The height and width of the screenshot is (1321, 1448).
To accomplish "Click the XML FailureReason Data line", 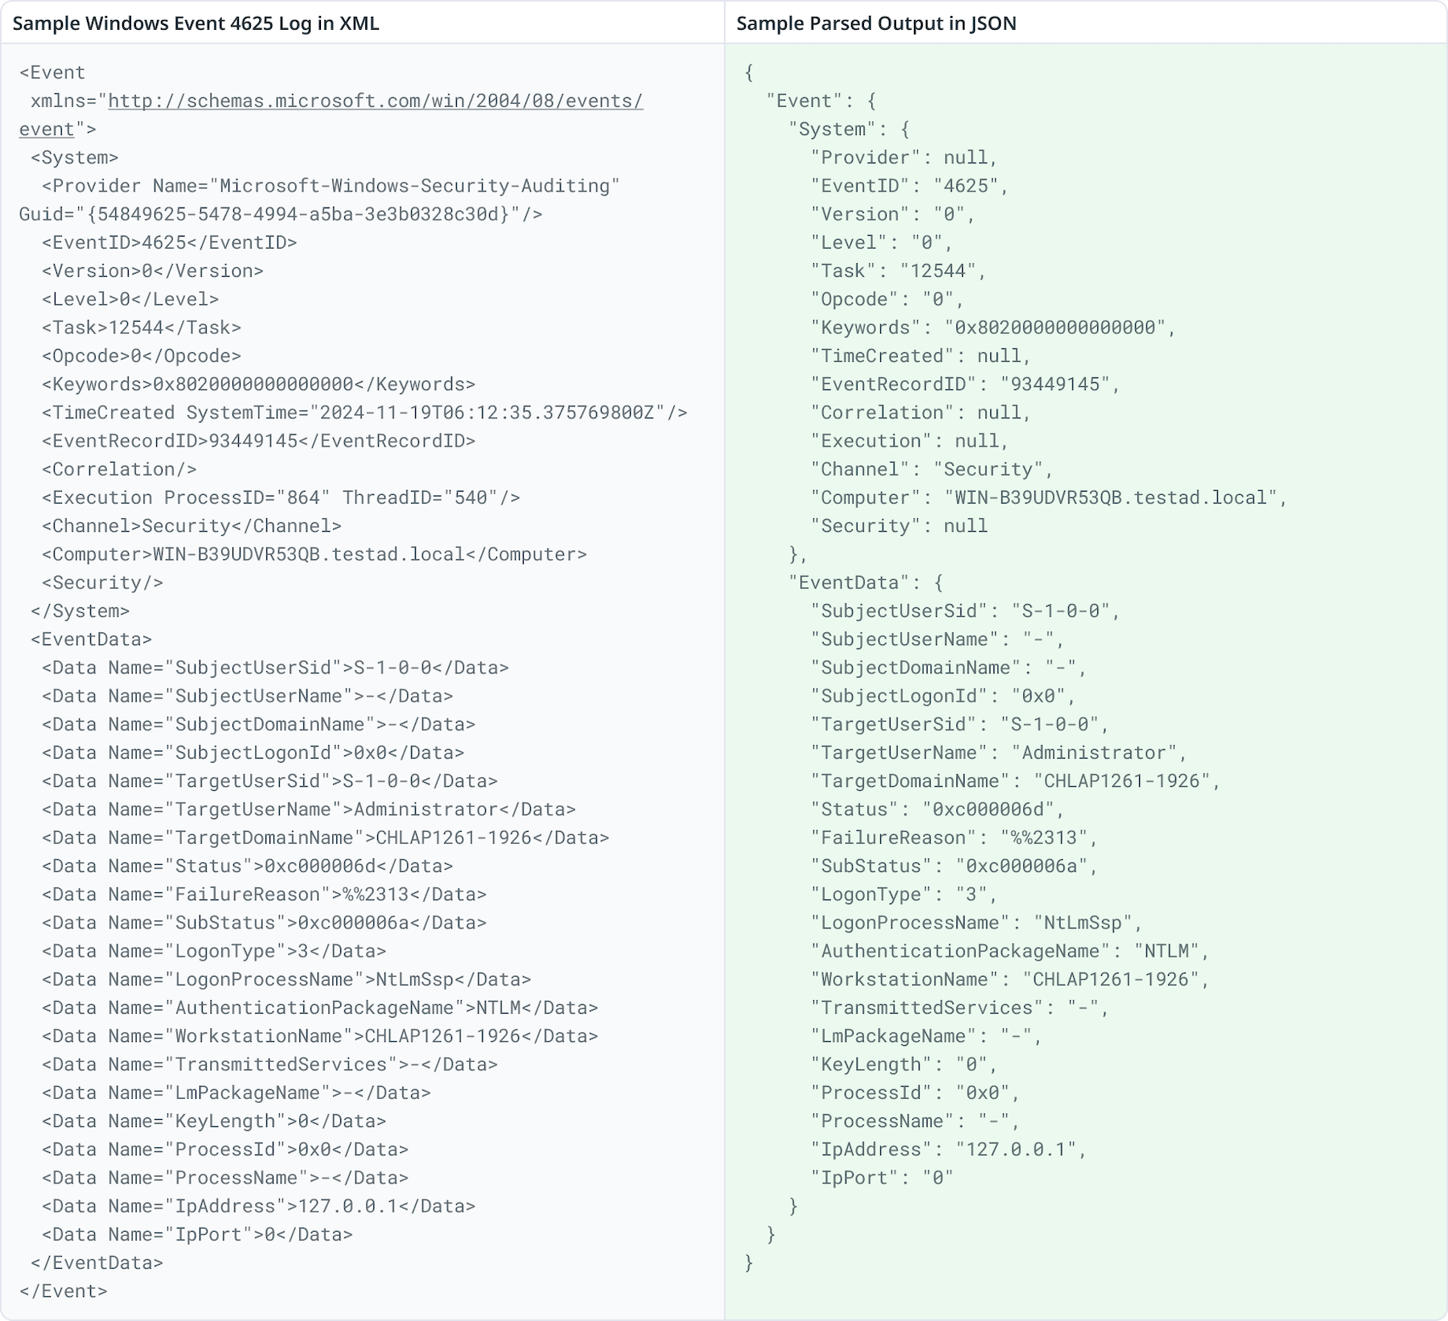I will (x=264, y=895).
